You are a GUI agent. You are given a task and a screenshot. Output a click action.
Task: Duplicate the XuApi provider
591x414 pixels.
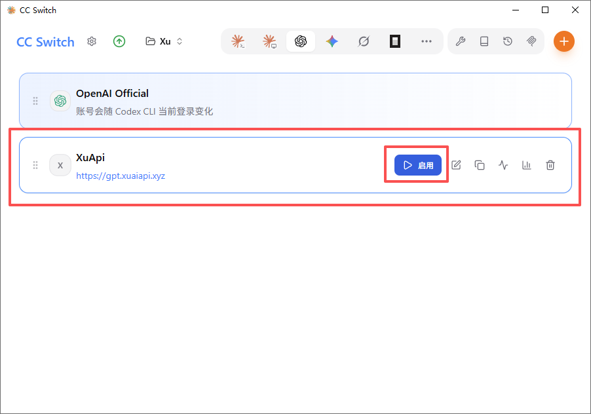click(x=480, y=165)
